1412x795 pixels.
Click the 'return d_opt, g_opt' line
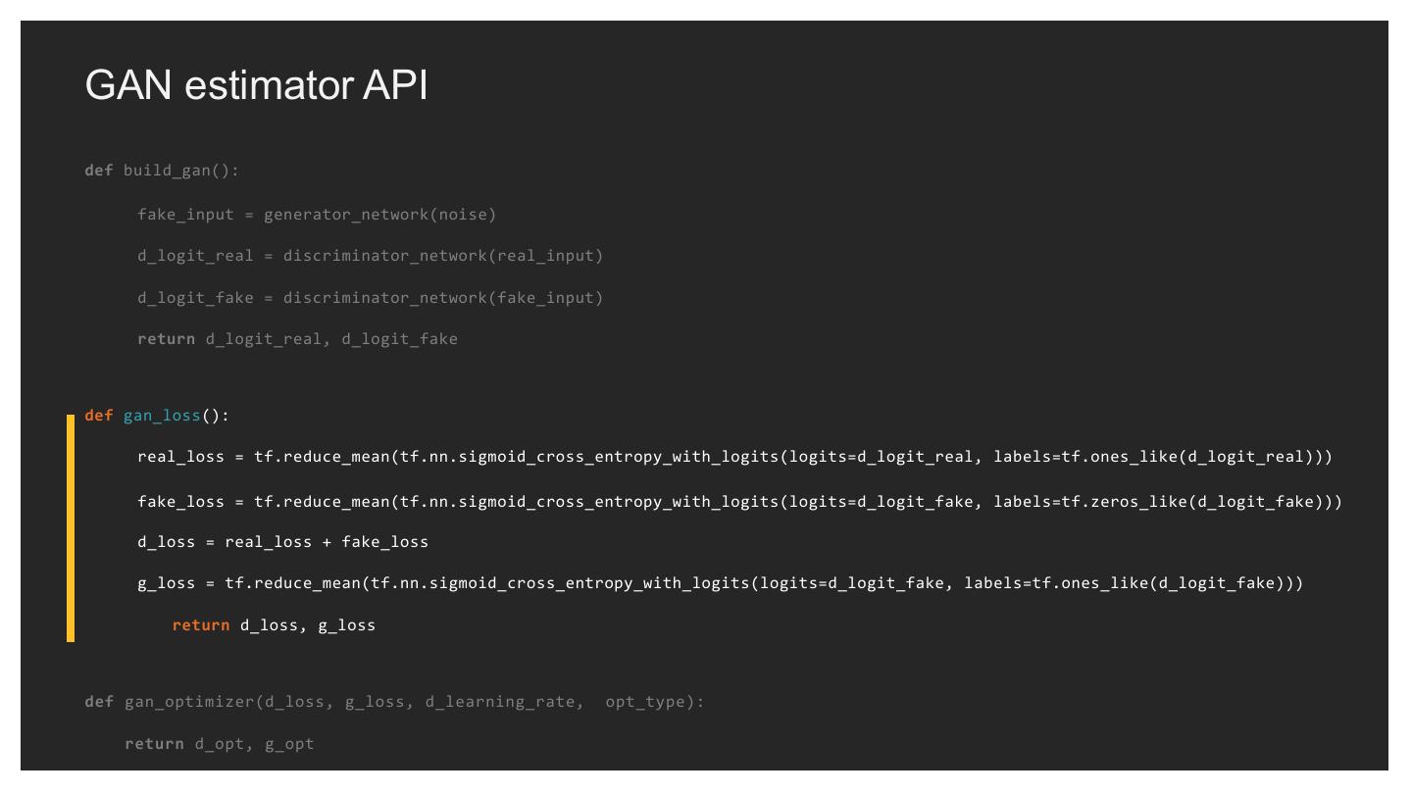[219, 744]
